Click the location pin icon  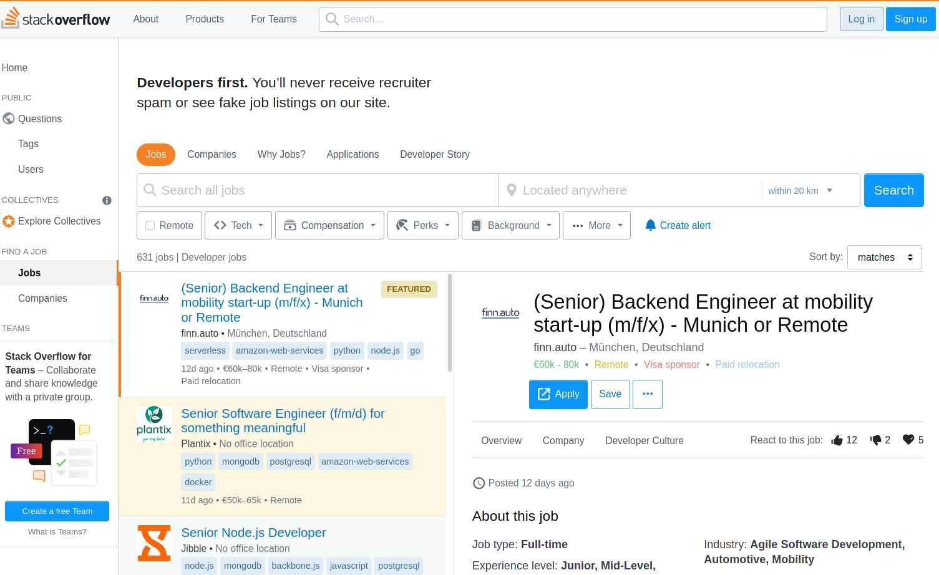tap(512, 190)
